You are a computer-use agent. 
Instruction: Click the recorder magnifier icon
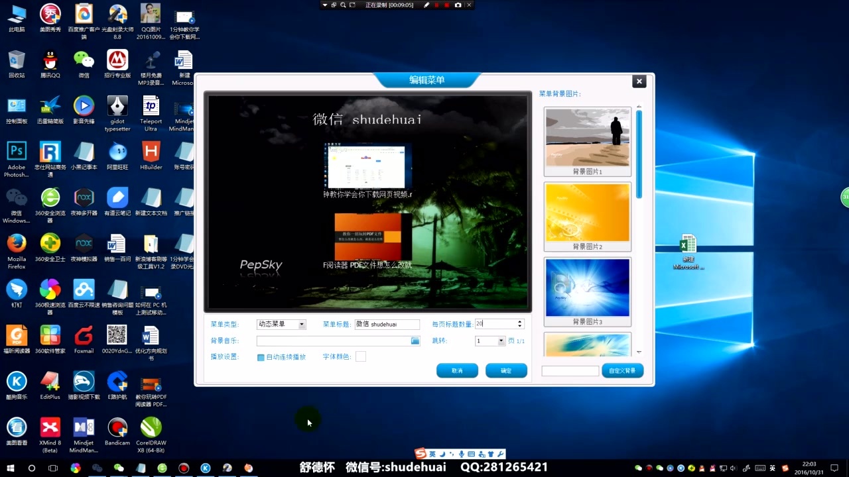(x=343, y=5)
